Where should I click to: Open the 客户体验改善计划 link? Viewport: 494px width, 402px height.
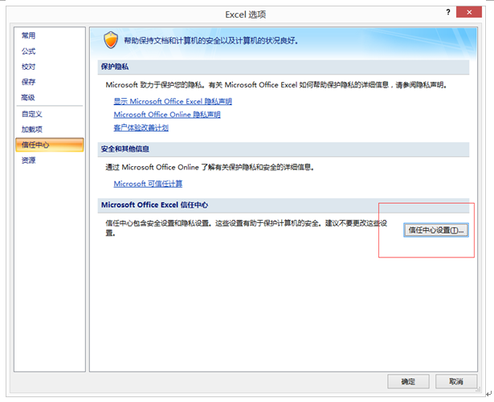pyautogui.click(x=141, y=128)
